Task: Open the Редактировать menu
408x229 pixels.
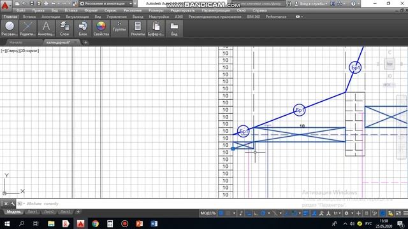Action: point(183,10)
